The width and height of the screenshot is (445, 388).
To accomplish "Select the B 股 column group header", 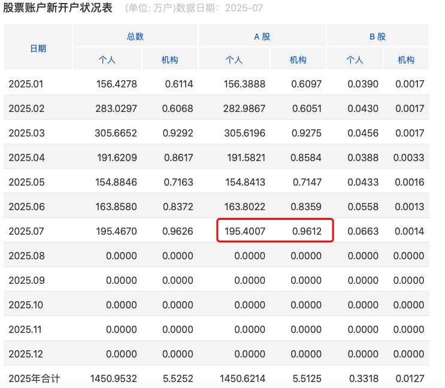I will pos(377,37).
